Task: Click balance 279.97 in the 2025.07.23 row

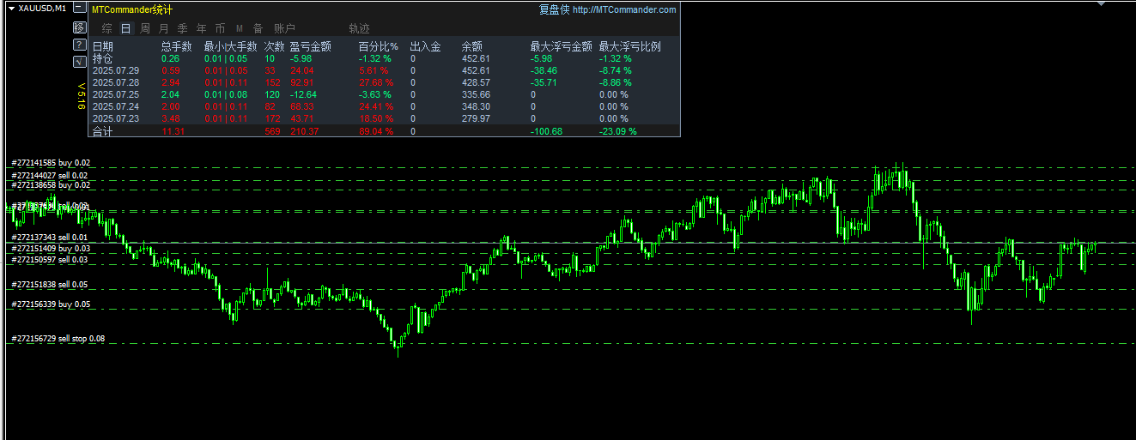Action: (x=476, y=118)
